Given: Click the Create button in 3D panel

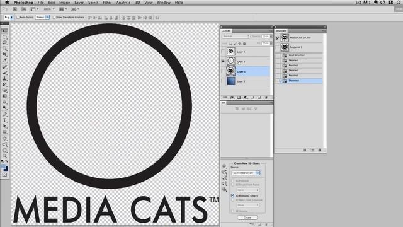Looking at the screenshot, I should click(x=247, y=218).
